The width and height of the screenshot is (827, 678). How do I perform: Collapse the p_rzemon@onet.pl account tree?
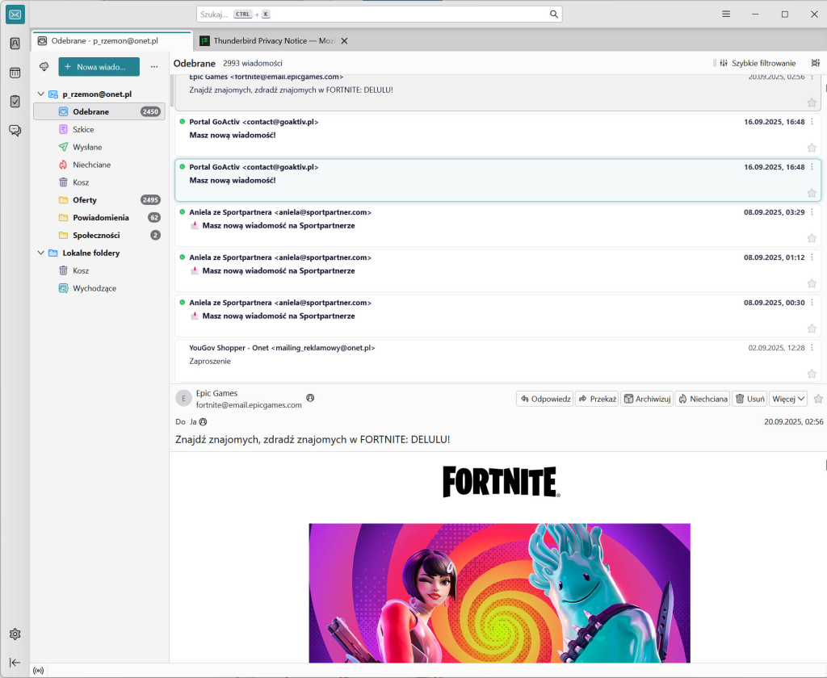point(41,94)
